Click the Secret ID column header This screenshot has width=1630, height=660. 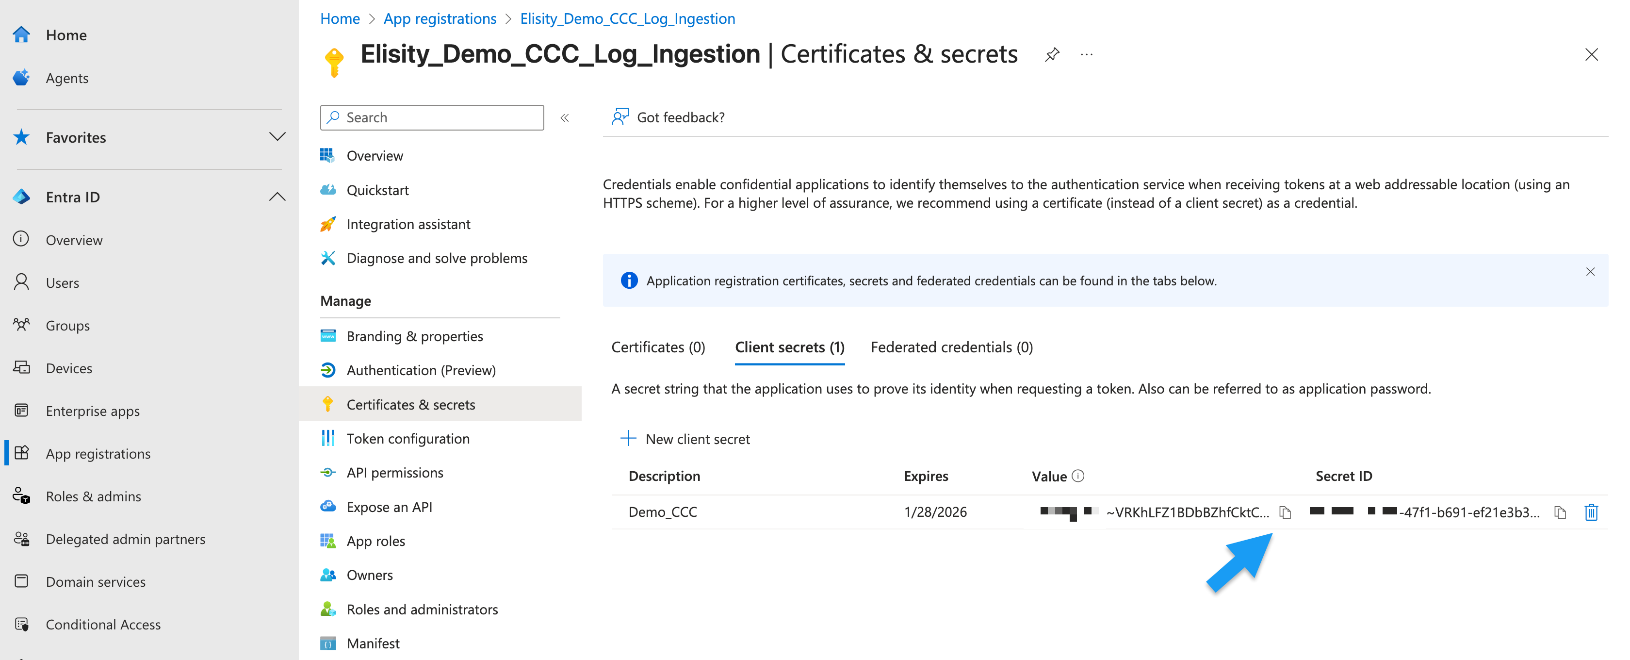tap(1343, 476)
